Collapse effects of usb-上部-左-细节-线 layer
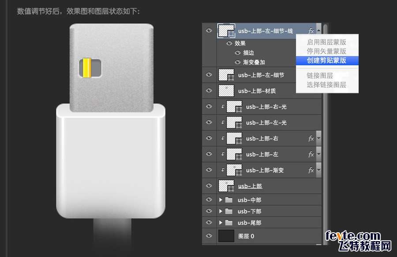 click(319, 30)
